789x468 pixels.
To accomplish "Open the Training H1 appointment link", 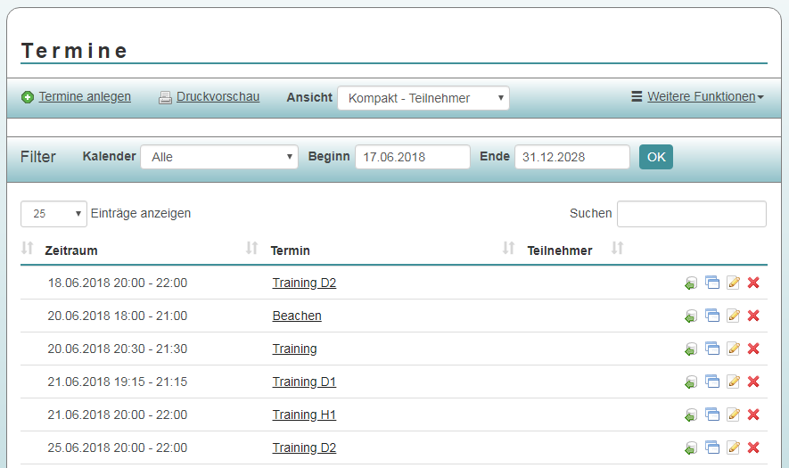I will [304, 415].
